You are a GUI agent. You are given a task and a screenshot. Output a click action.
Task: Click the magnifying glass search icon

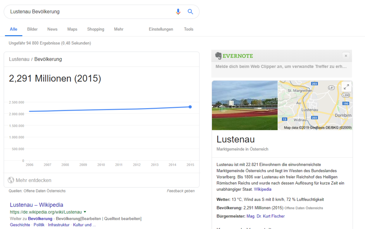(190, 12)
